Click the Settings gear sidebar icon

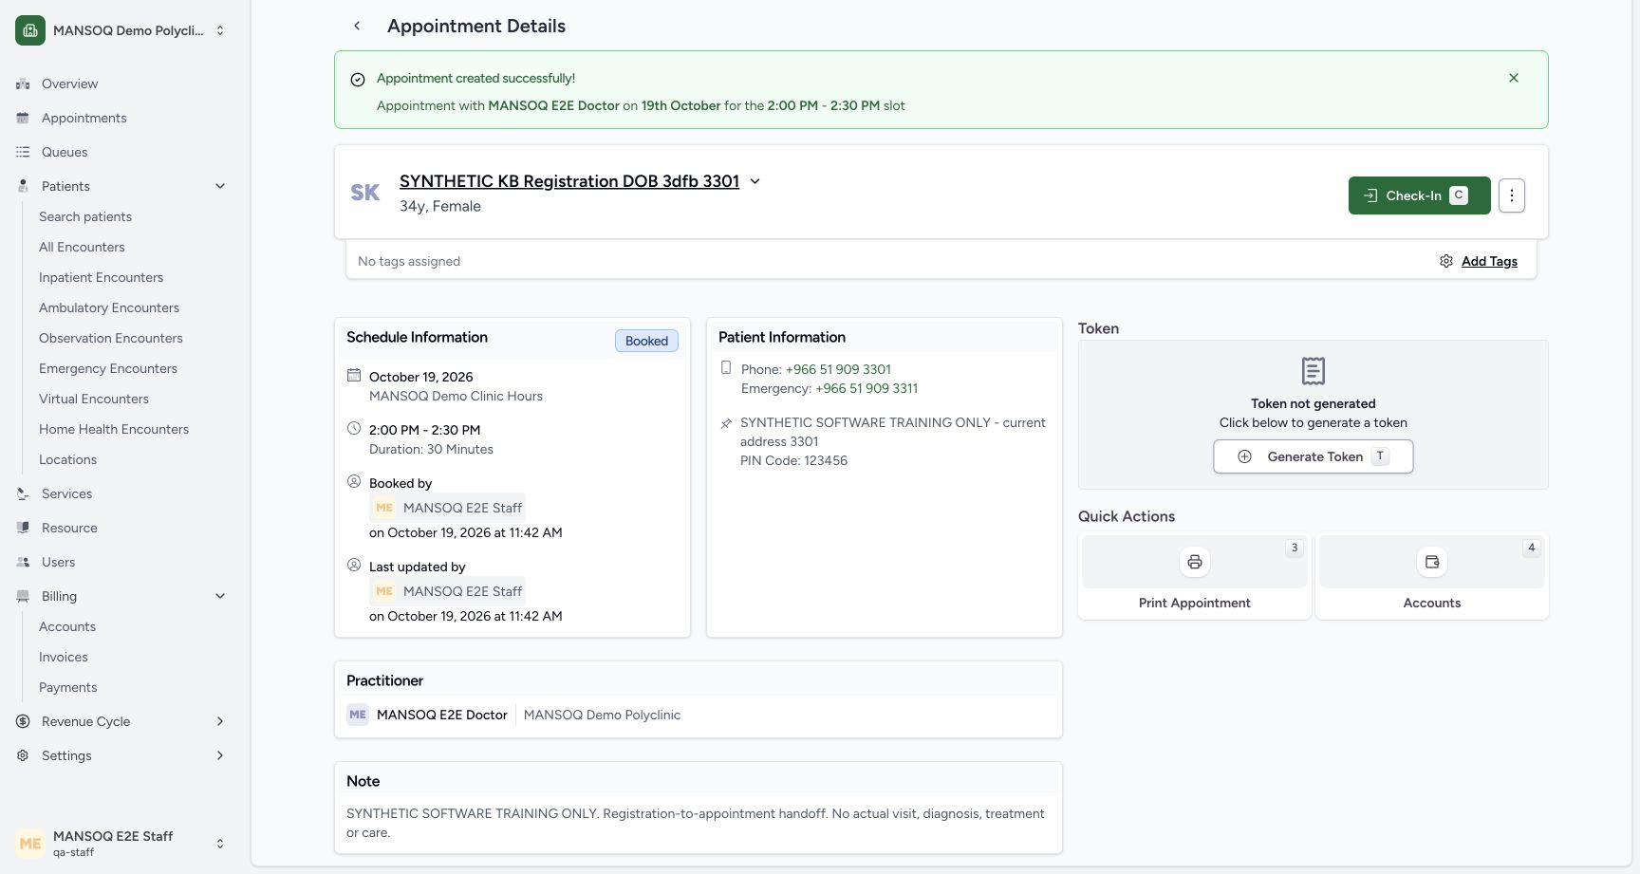tap(23, 755)
